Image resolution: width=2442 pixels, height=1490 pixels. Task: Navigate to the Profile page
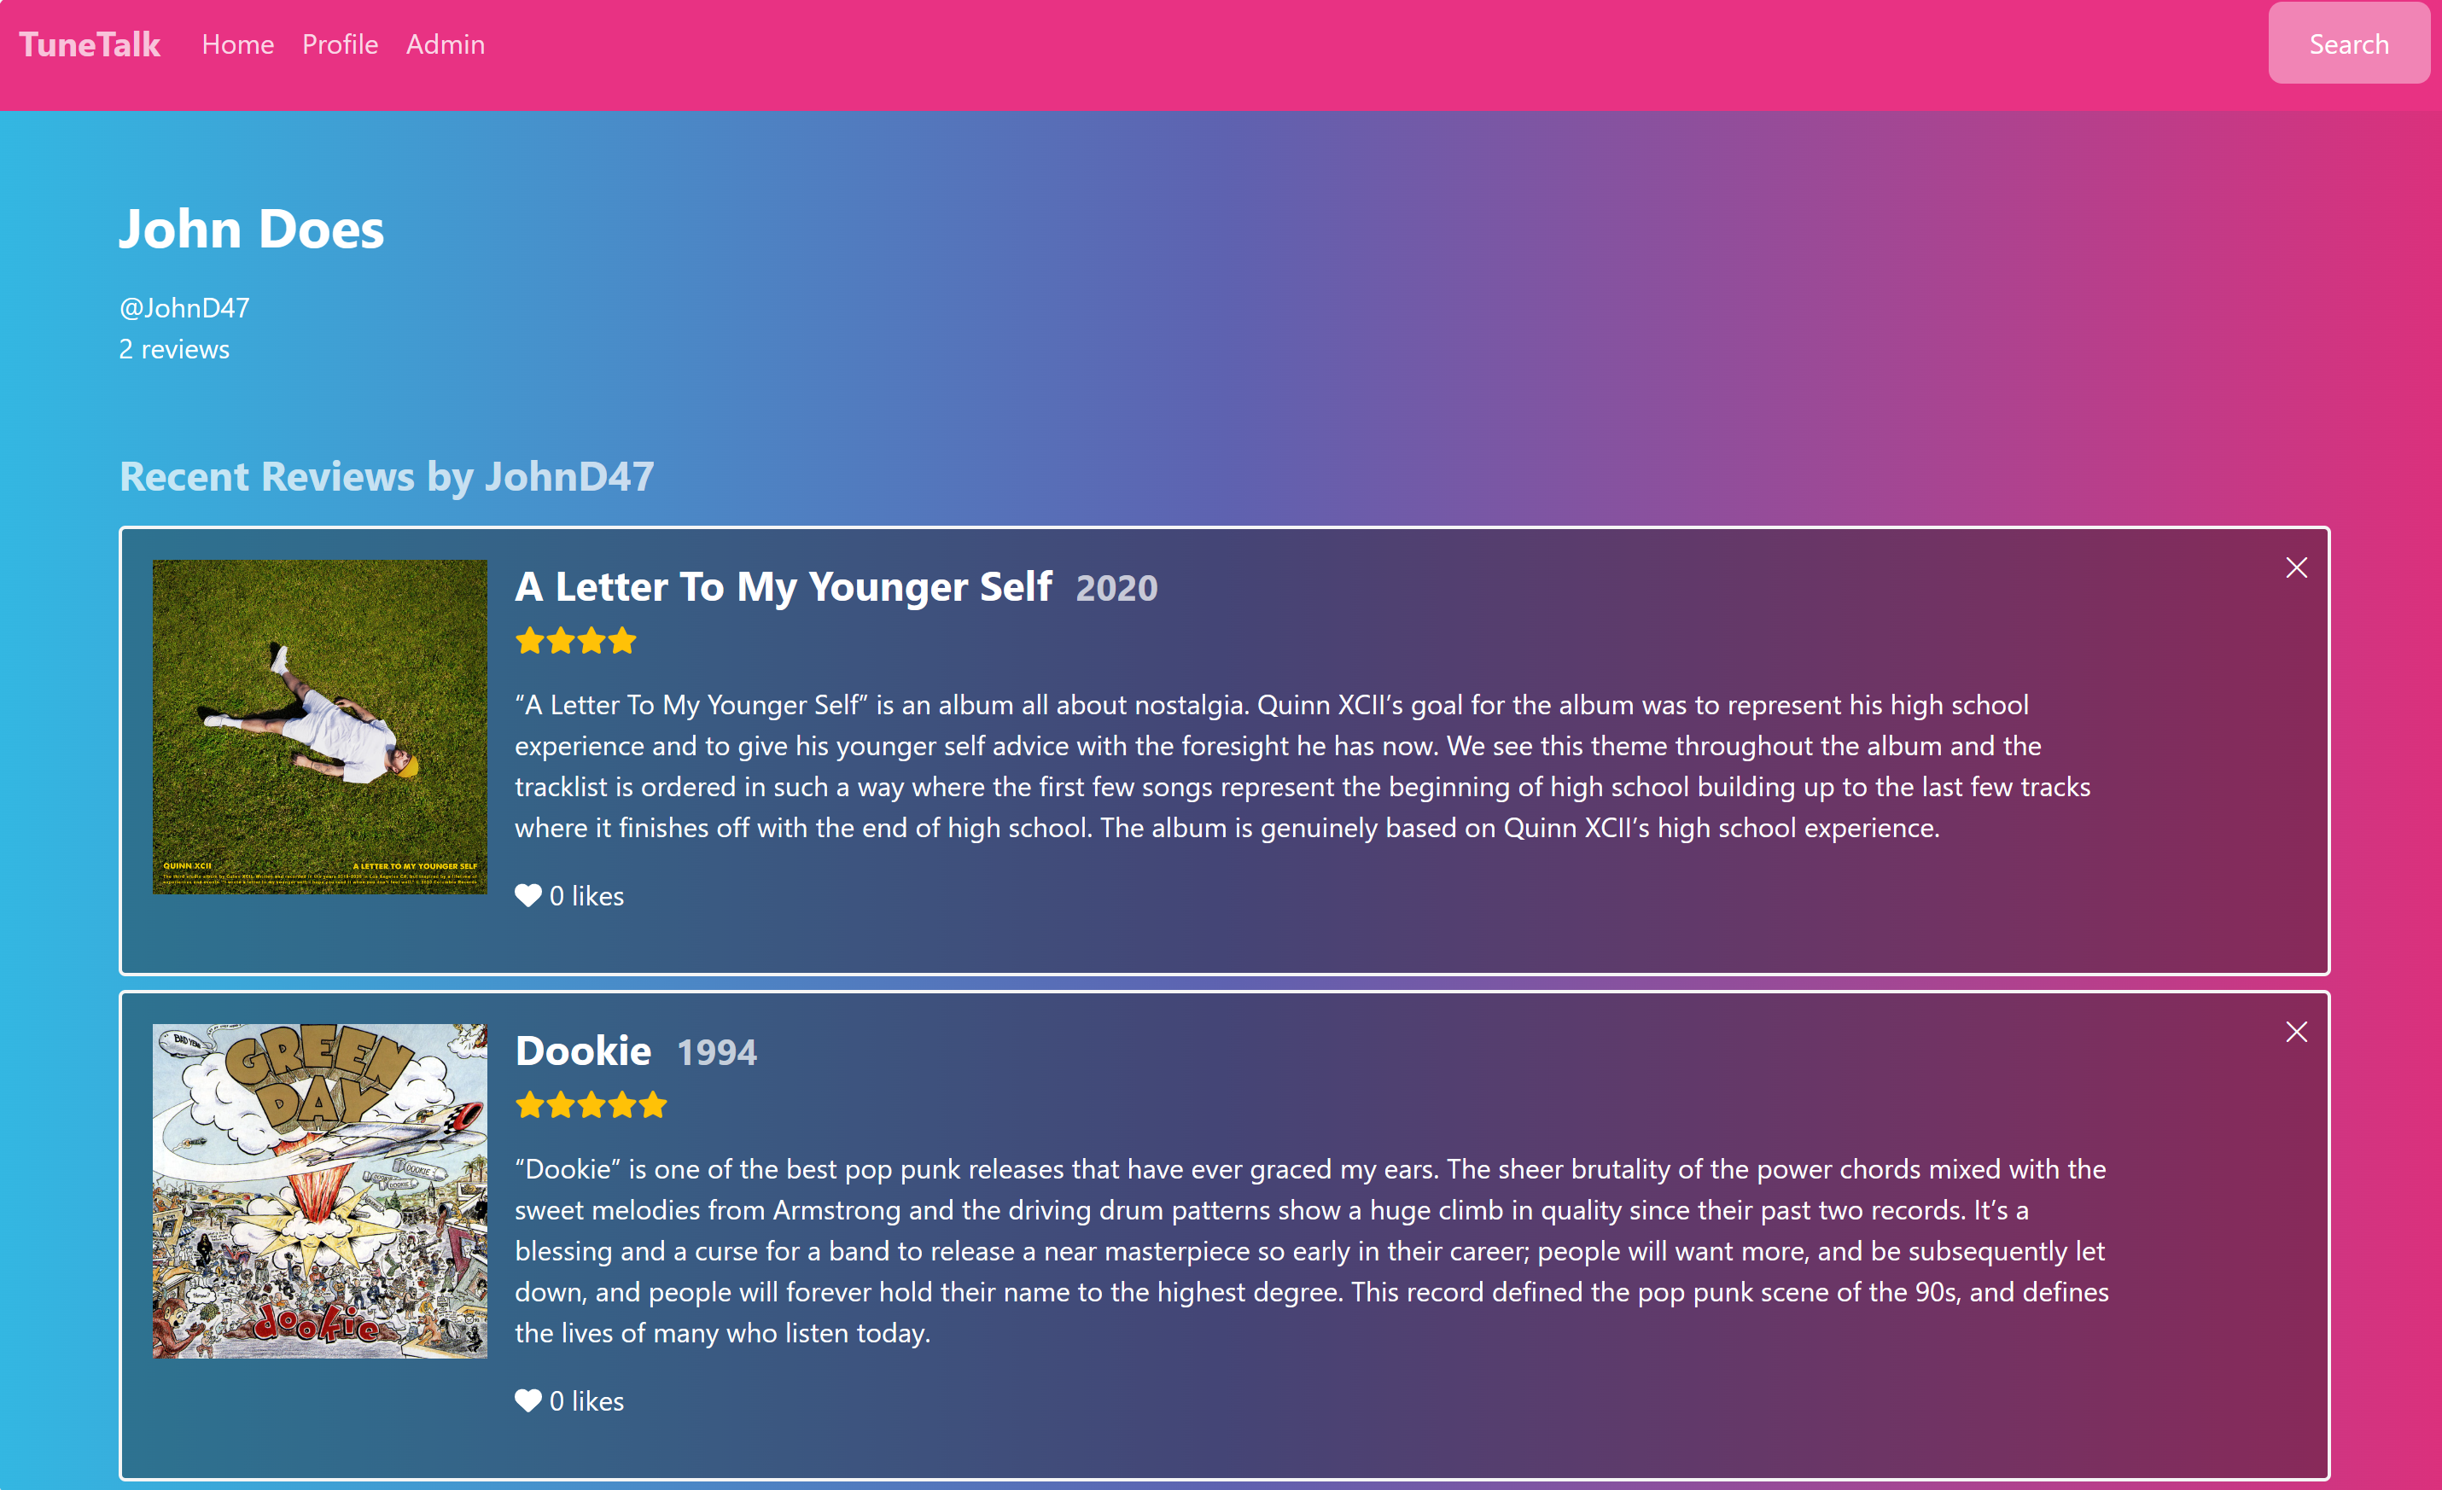tap(340, 44)
